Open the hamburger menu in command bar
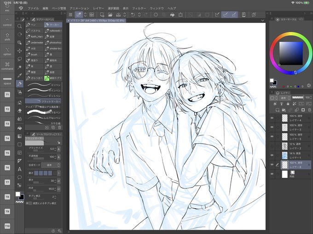This screenshot has width=313, height=234. [70, 15]
